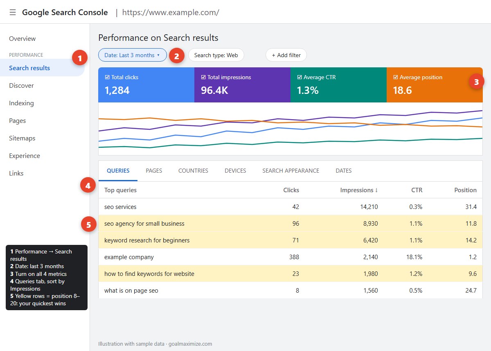The width and height of the screenshot is (491, 351).
Task: Open Experience in the sidebar
Action: [25, 156]
